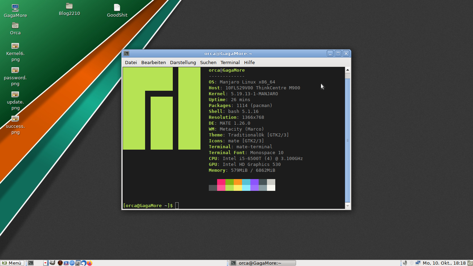The height and width of the screenshot is (266, 473).
Task: Click the 'Packages: 1114 (pacman)' line
Action: coord(241,106)
